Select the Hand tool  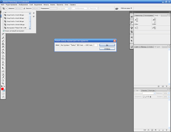[3, 81]
